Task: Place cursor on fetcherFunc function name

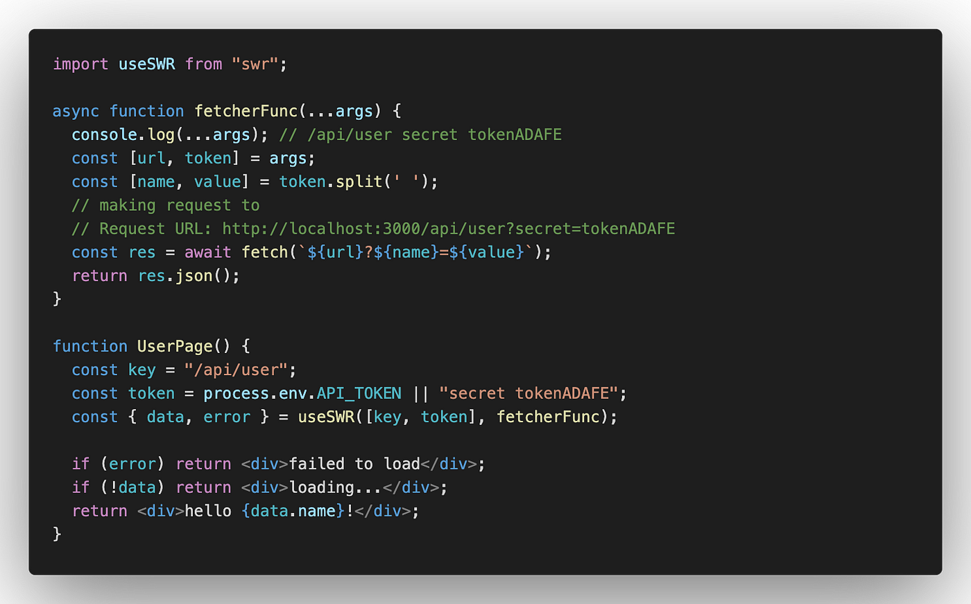Action: point(246,111)
